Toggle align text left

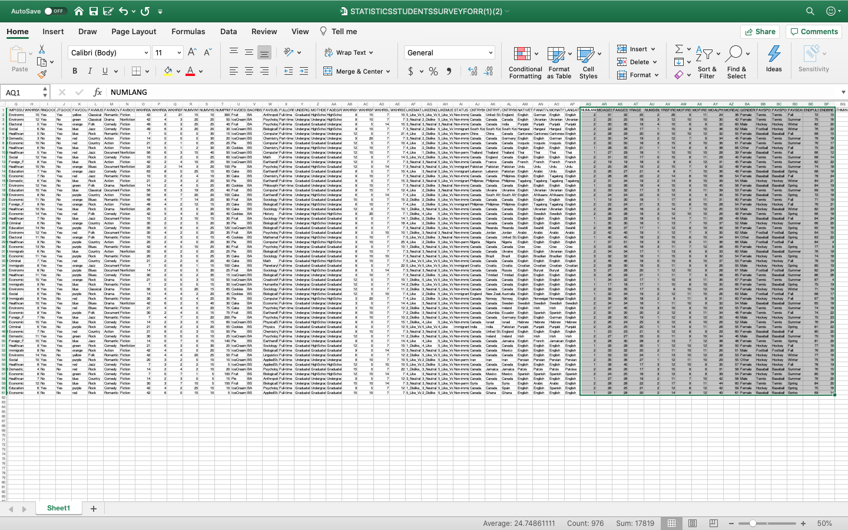click(234, 71)
